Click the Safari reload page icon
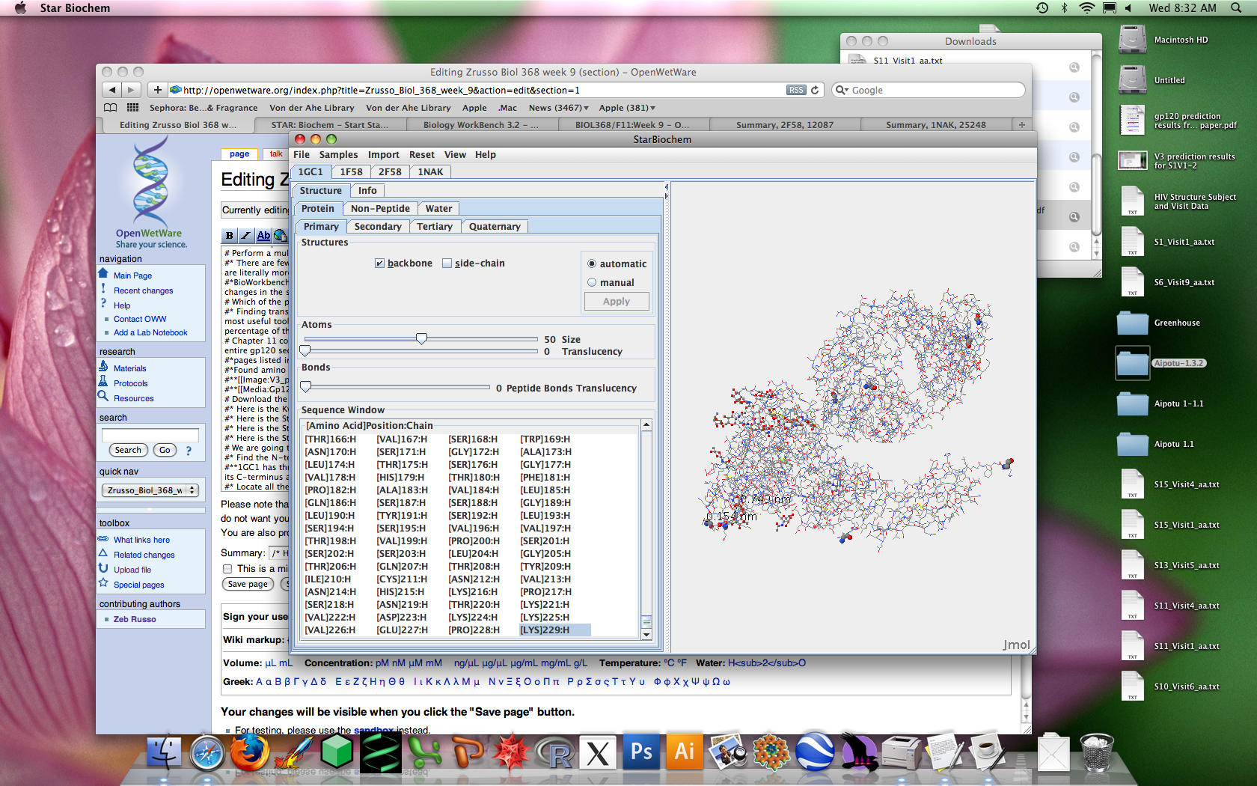Image resolution: width=1257 pixels, height=786 pixels. tap(815, 90)
